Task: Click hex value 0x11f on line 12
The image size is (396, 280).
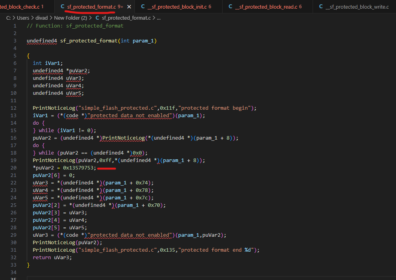Action: pyautogui.click(x=168, y=108)
